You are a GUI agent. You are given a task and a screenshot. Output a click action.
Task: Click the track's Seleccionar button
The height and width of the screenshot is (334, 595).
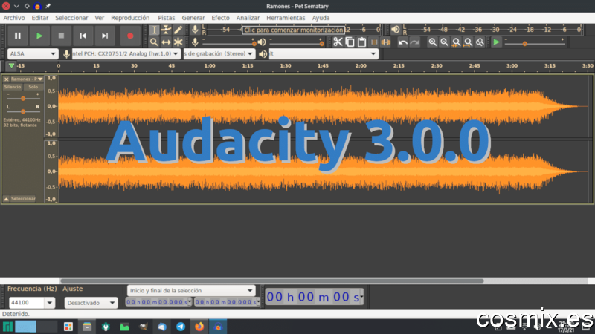pos(23,199)
